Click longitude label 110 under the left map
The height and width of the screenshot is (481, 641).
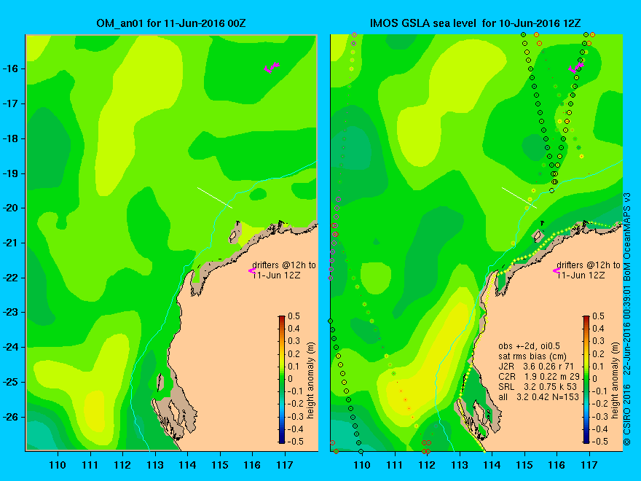pos(58,465)
